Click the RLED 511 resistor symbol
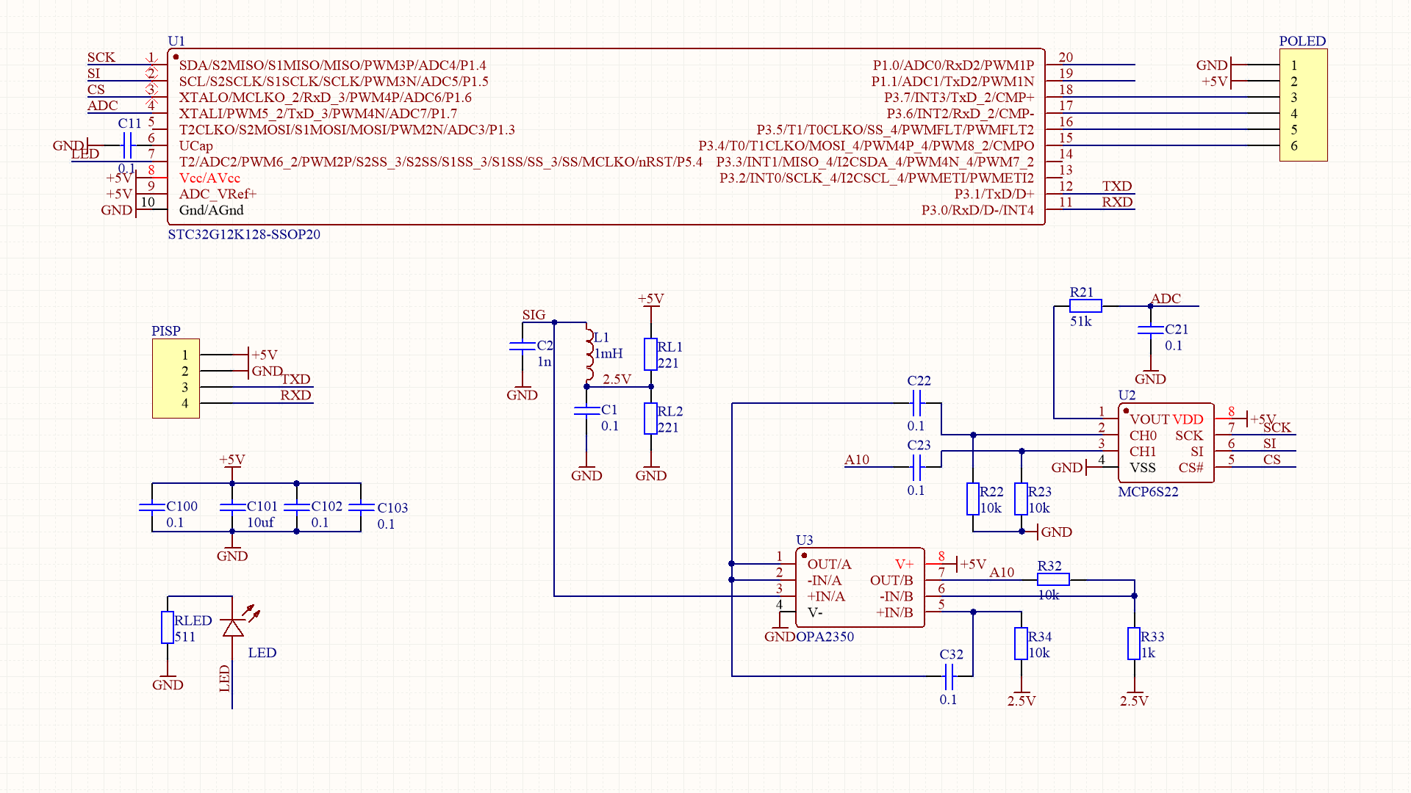 168,628
